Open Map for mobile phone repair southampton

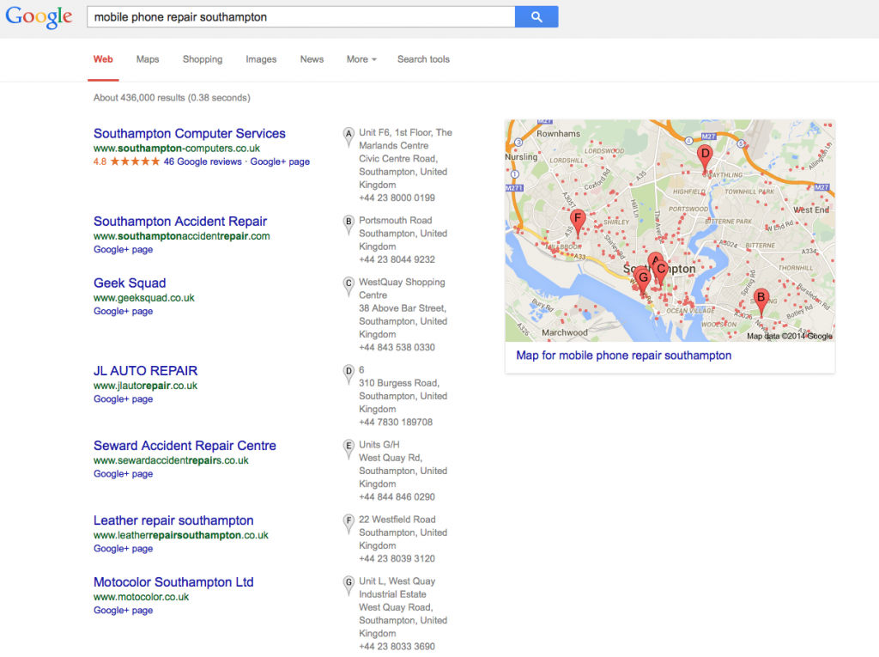click(x=623, y=356)
